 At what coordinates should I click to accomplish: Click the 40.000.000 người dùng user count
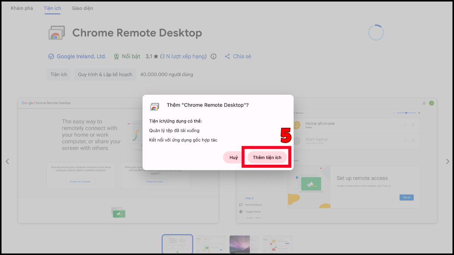166,74
